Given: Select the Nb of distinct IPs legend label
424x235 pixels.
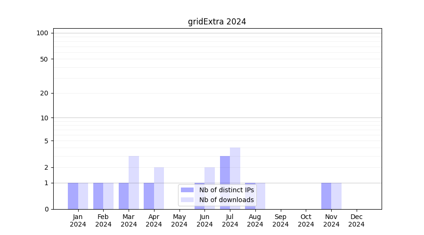Looking at the screenshot, I should 226,190.
